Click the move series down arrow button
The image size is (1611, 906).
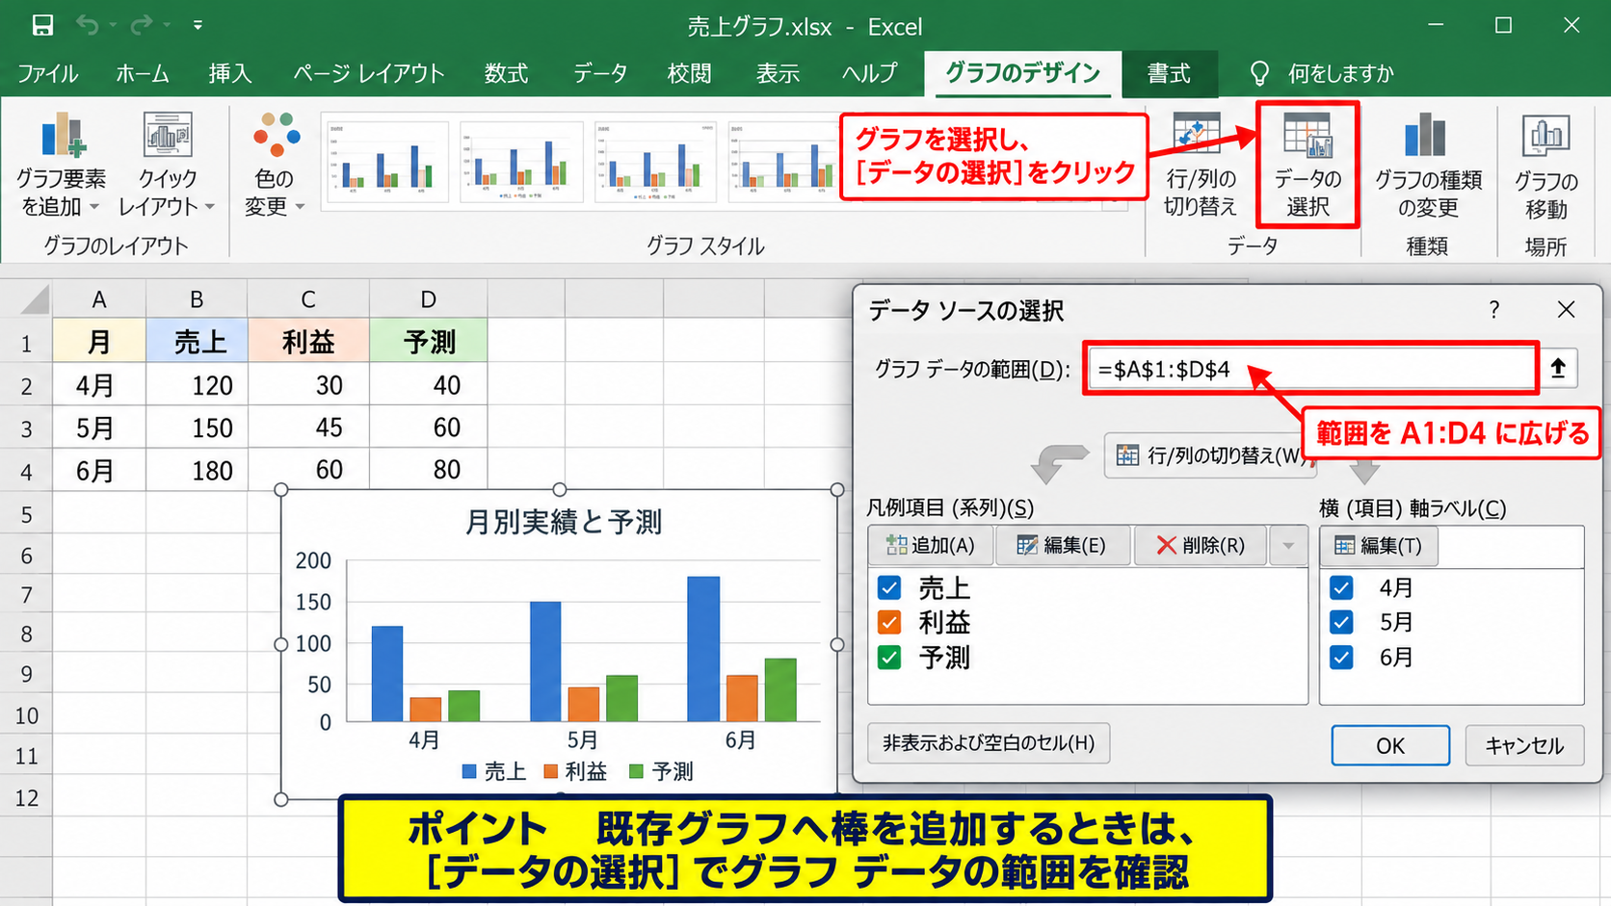click(1288, 546)
